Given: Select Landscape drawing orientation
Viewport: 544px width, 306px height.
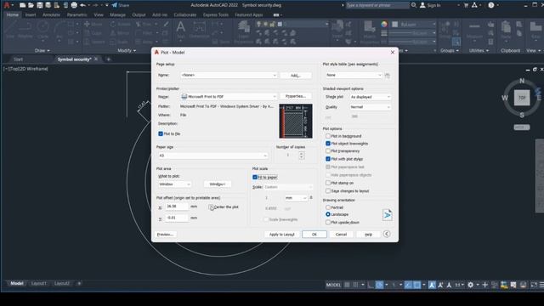Looking at the screenshot, I should 328,214.
